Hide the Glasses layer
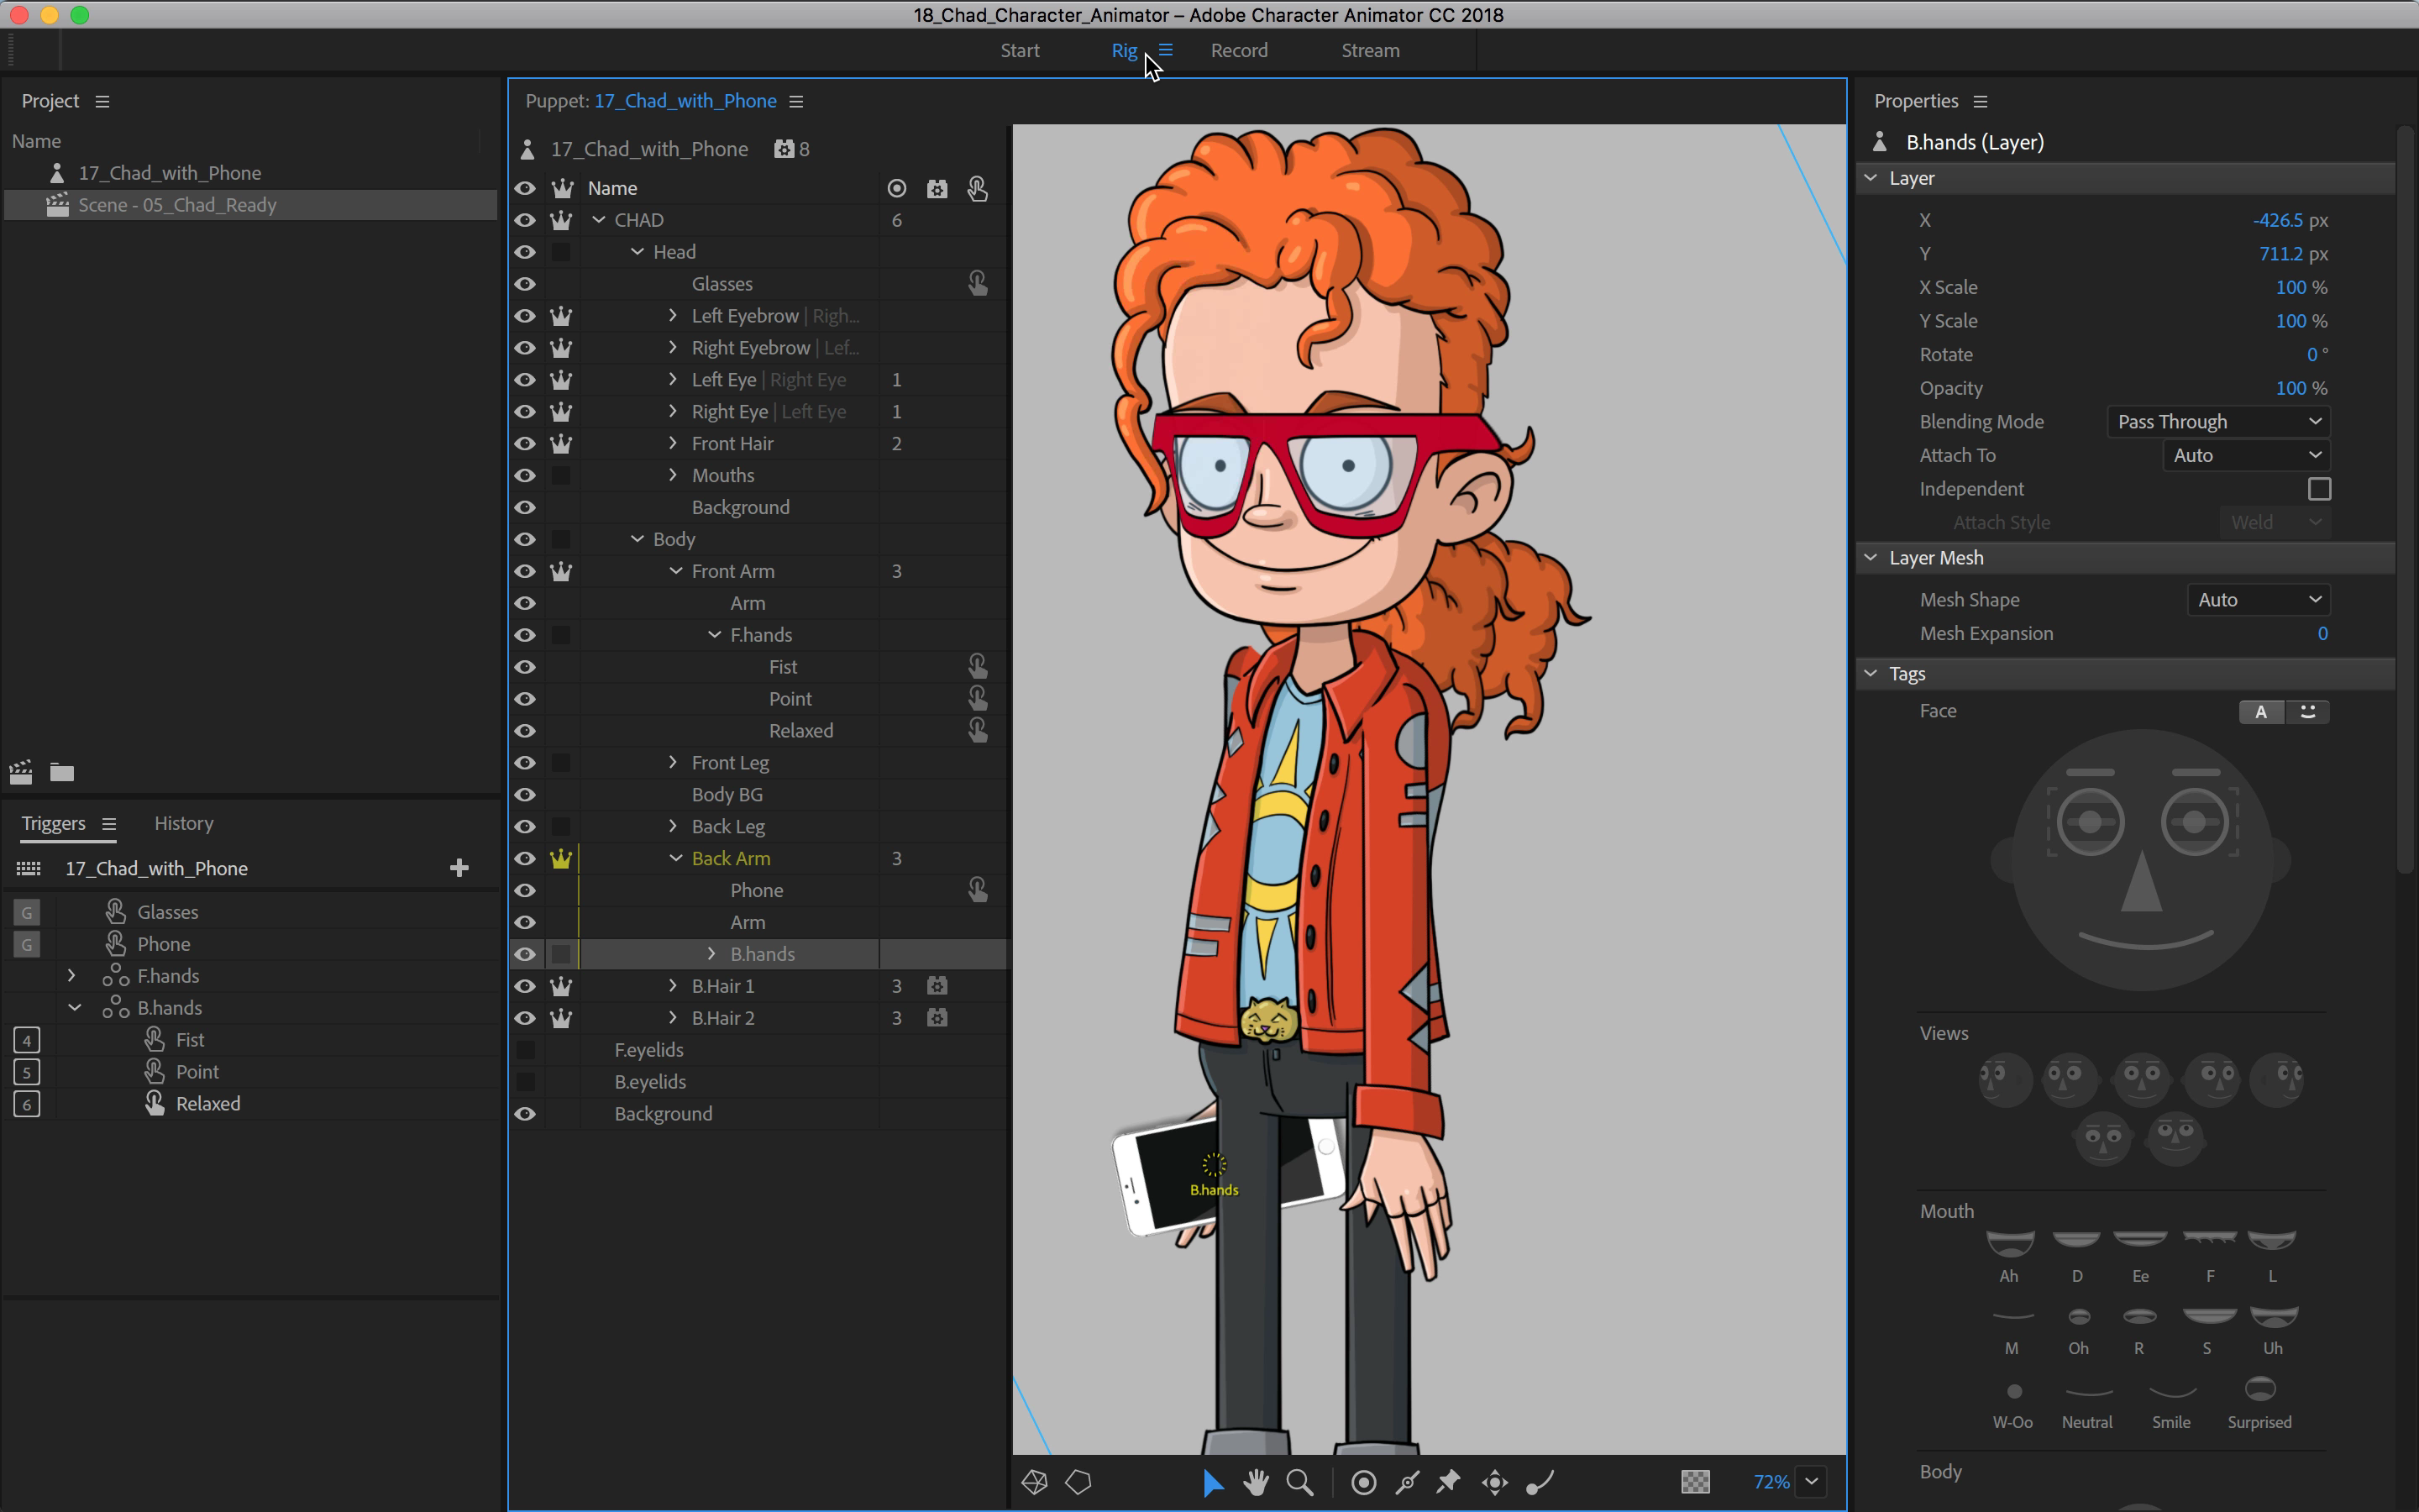Viewport: 2419px width, 1512px height. [525, 284]
